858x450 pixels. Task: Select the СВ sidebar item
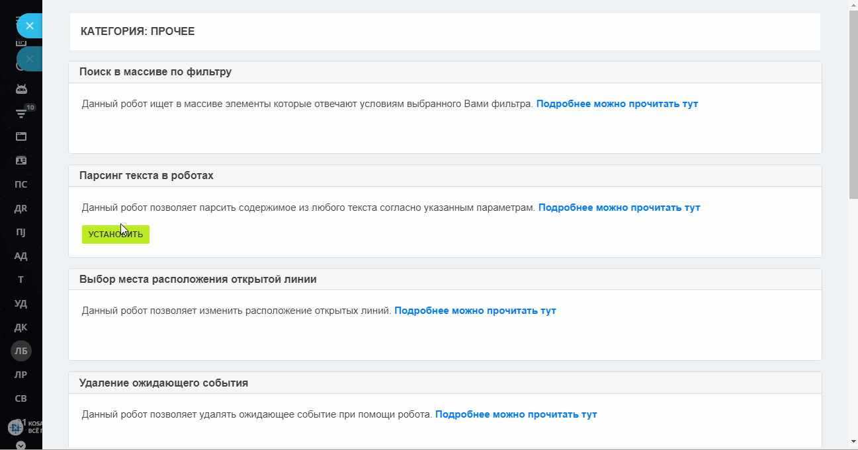[x=21, y=398]
